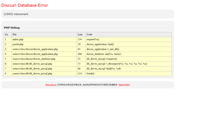Screen dimensions: 216x117
Task: Select the (1045) notconnect error message
Action: pos(16,14)
